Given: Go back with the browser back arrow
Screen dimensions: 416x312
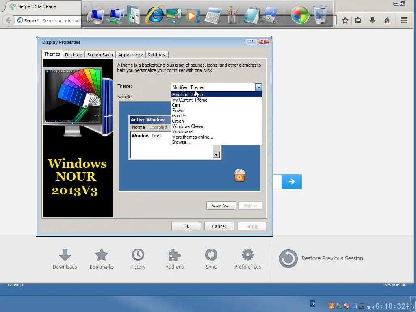Looking at the screenshot, I should [9, 20].
